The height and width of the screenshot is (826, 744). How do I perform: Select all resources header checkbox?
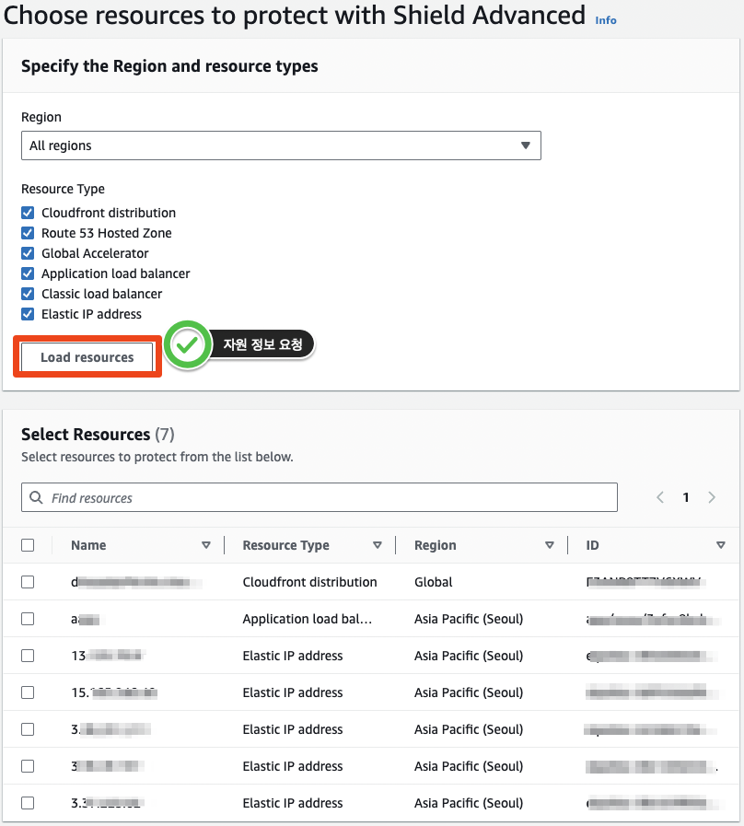(28, 545)
